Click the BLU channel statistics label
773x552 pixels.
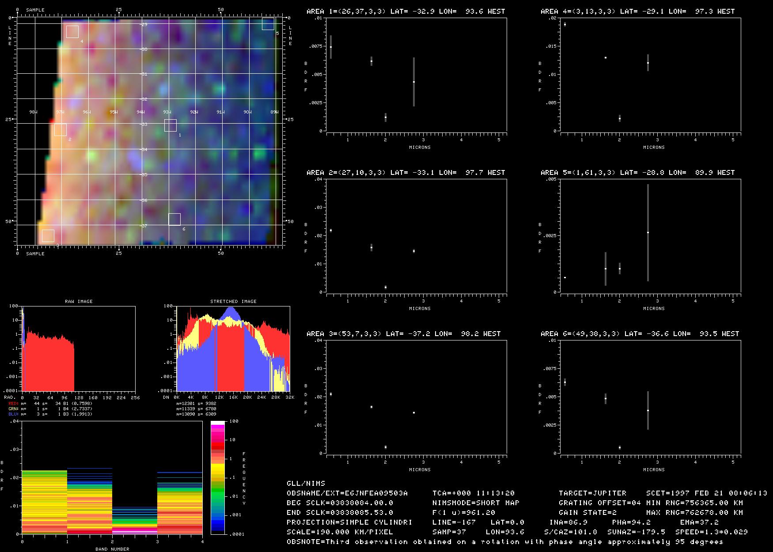click(13, 414)
